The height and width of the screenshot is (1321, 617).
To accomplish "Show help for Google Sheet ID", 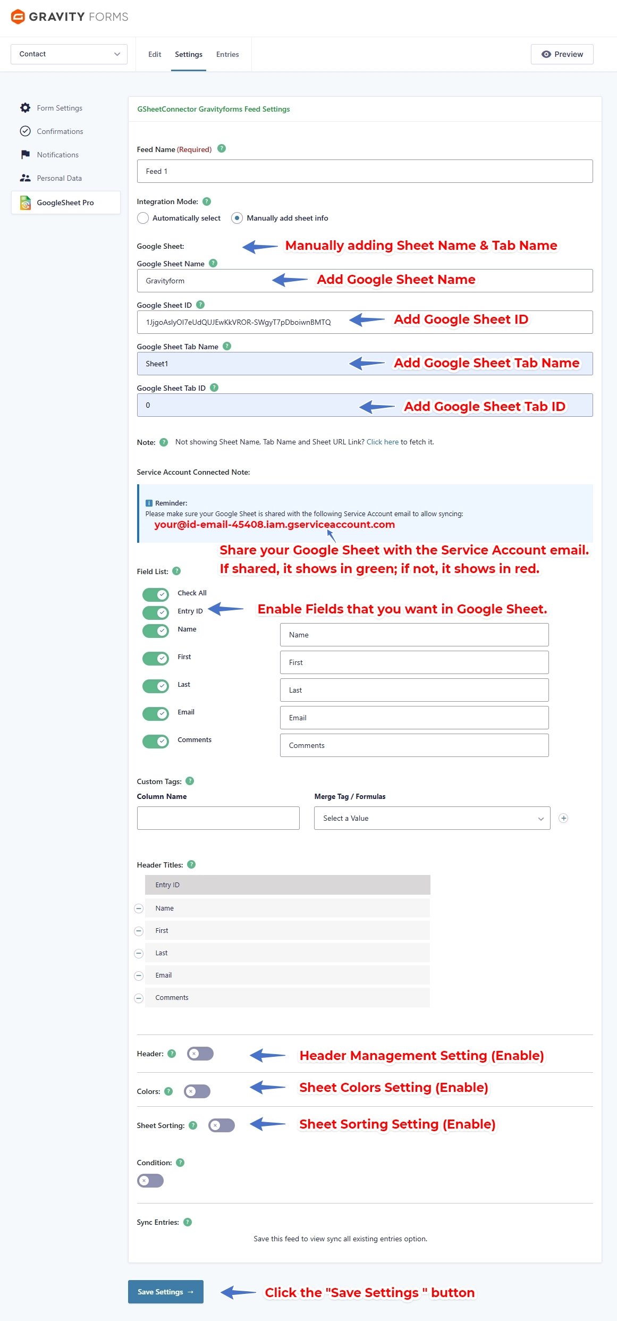I will click(x=200, y=305).
